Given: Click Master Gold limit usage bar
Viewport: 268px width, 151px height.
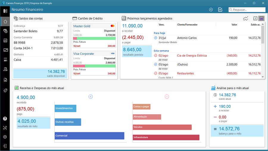Looking at the screenshot, I should (x=94, y=38).
